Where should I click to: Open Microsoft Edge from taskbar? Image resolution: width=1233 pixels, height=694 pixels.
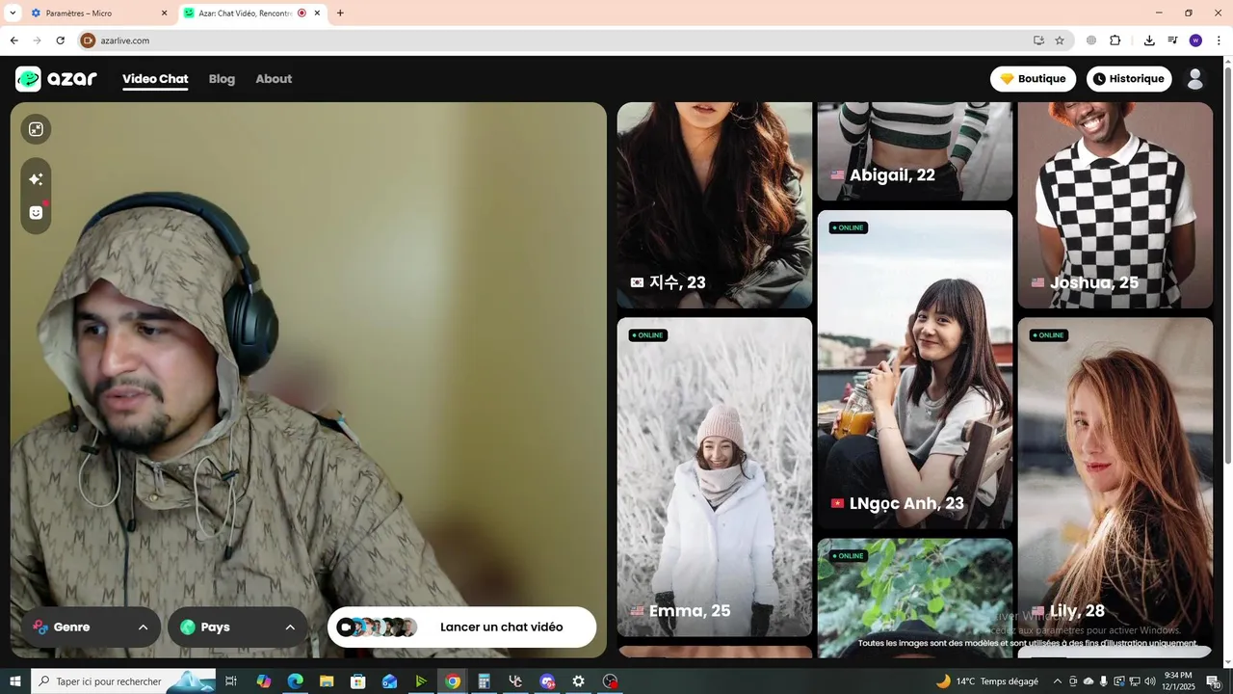(x=295, y=681)
